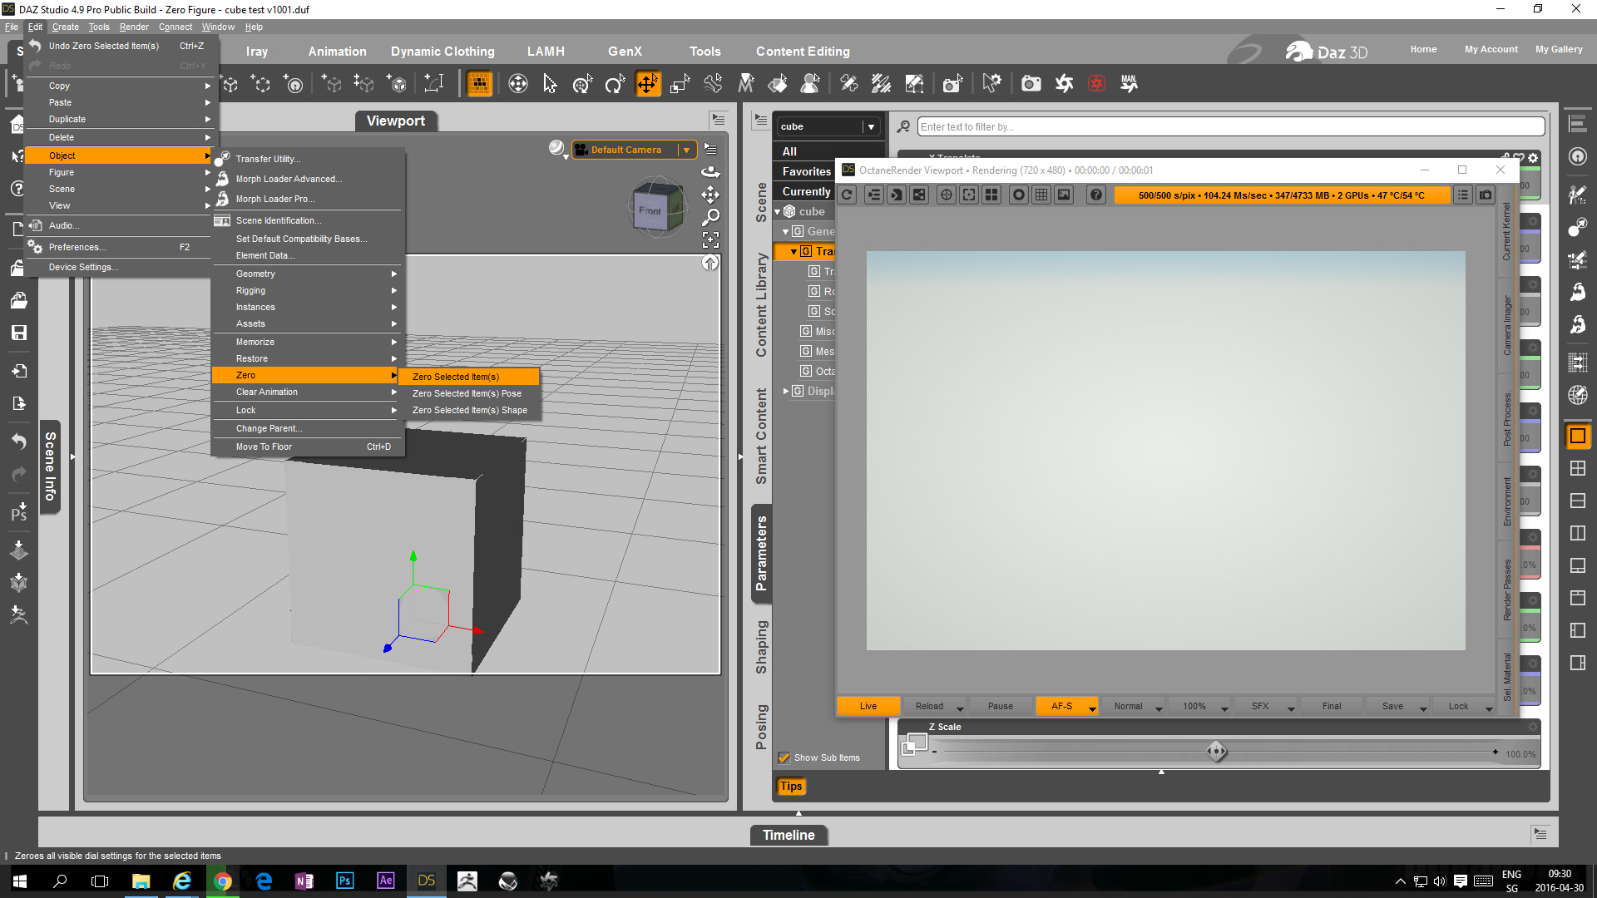
Task: Click the Tips button
Action: [x=791, y=786]
